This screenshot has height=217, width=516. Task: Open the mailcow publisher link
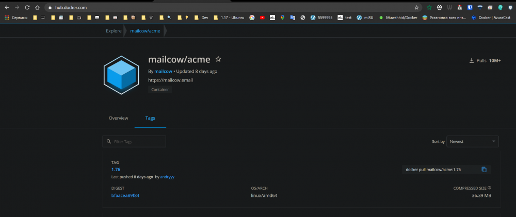point(163,71)
